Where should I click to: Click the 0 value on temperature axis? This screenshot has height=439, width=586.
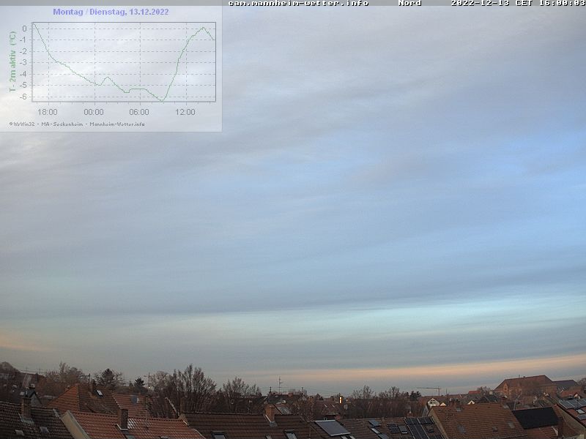25,29
